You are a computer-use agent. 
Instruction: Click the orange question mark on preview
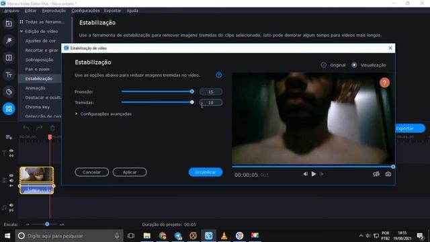(x=384, y=83)
